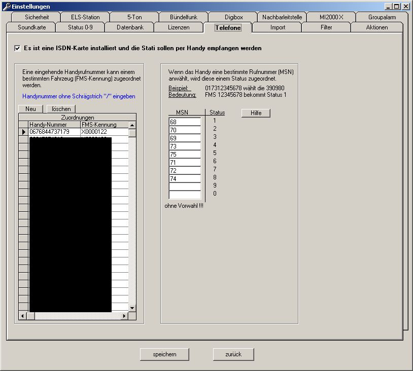Screen dimensions: 413x371
Task: Select the Bündelfunk tab
Action: click(x=184, y=17)
